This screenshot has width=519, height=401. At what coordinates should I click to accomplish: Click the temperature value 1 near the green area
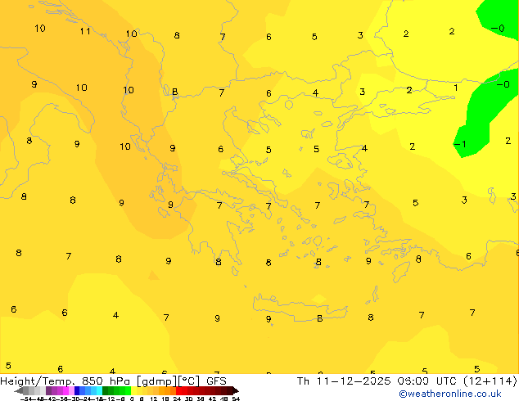tap(456, 88)
